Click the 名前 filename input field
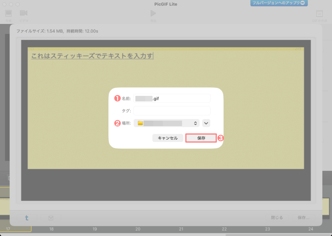The width and height of the screenshot is (332, 236). [x=172, y=98]
